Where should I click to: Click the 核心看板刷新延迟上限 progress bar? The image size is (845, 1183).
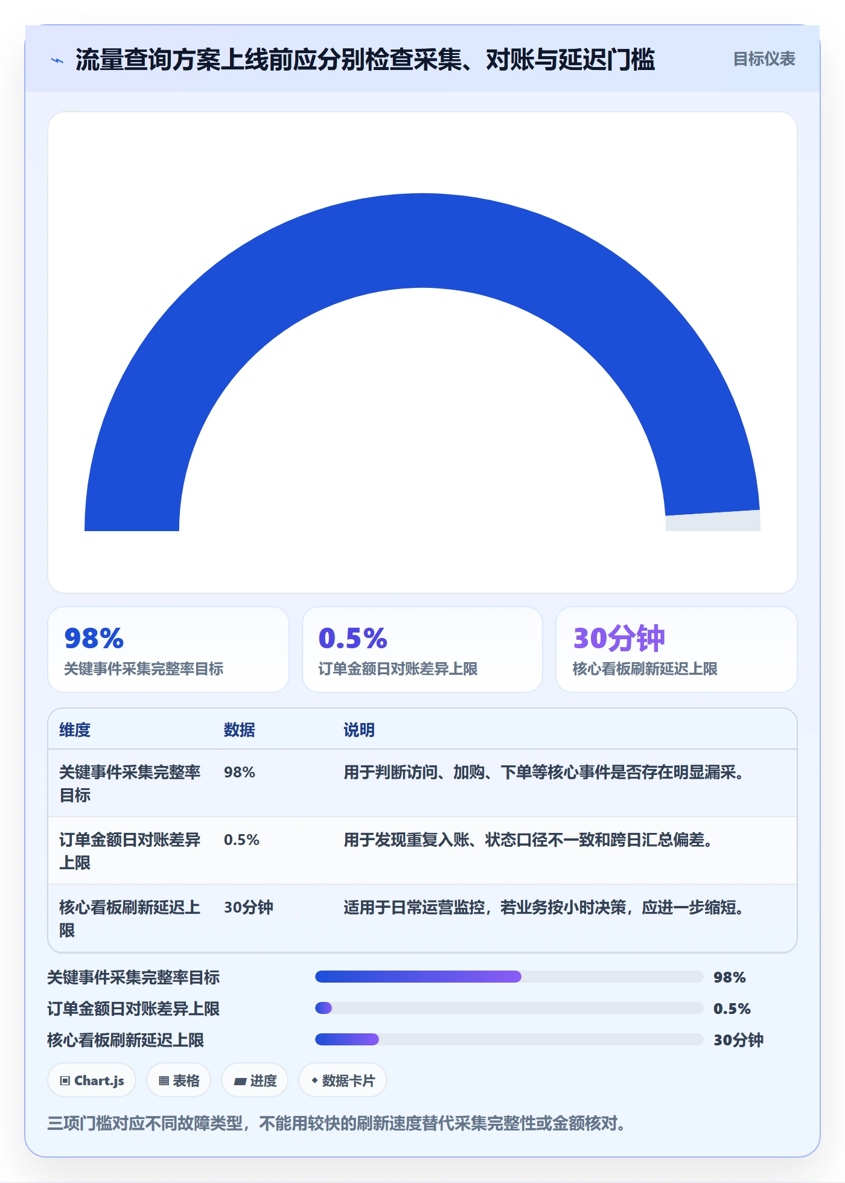(x=509, y=1039)
